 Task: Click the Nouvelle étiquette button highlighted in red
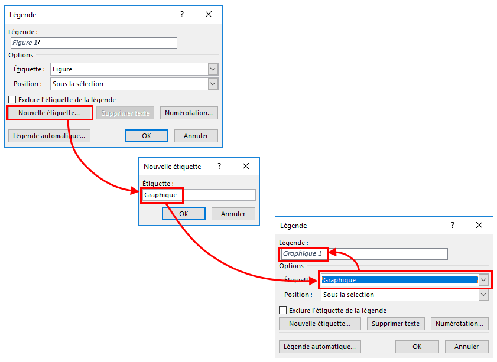point(49,113)
